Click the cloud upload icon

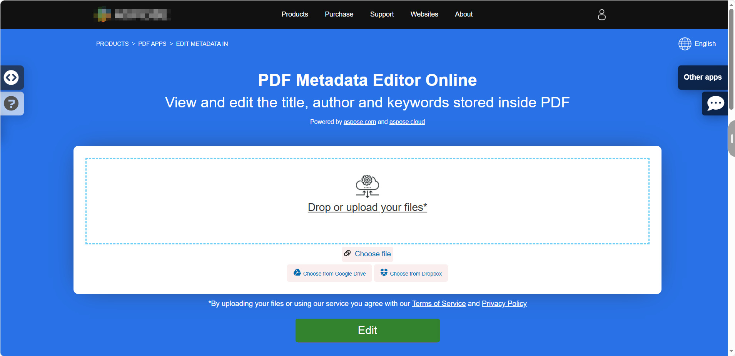coord(367,186)
